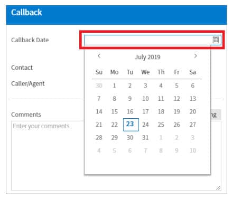Go to previous month arrow
Image resolution: width=233 pixels, height=199 pixels.
click(x=99, y=56)
